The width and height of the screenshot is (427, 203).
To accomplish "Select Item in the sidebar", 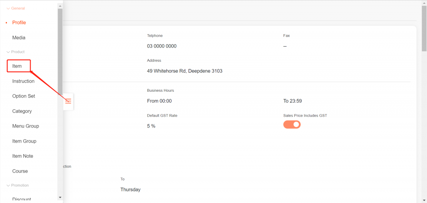I will 17,66.
